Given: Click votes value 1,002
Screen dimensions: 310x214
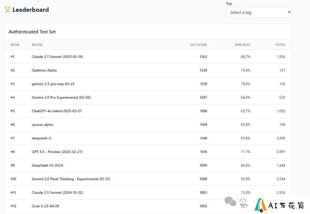Looking at the screenshot, I should click(x=281, y=111).
